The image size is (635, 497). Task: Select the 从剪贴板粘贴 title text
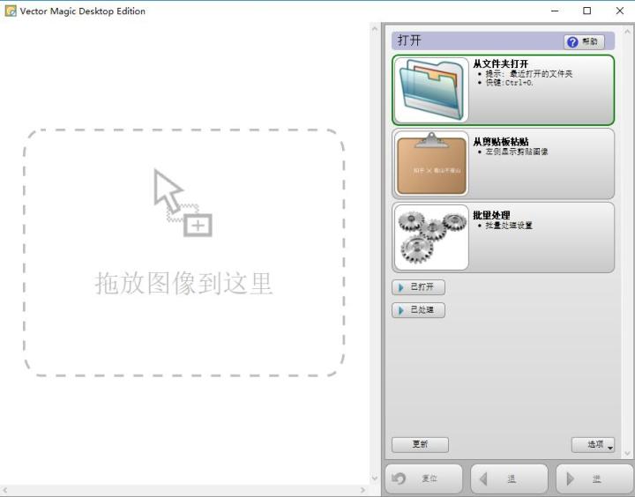tap(501, 142)
